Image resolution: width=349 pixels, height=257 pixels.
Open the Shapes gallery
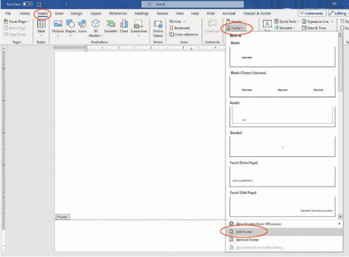coord(70,28)
